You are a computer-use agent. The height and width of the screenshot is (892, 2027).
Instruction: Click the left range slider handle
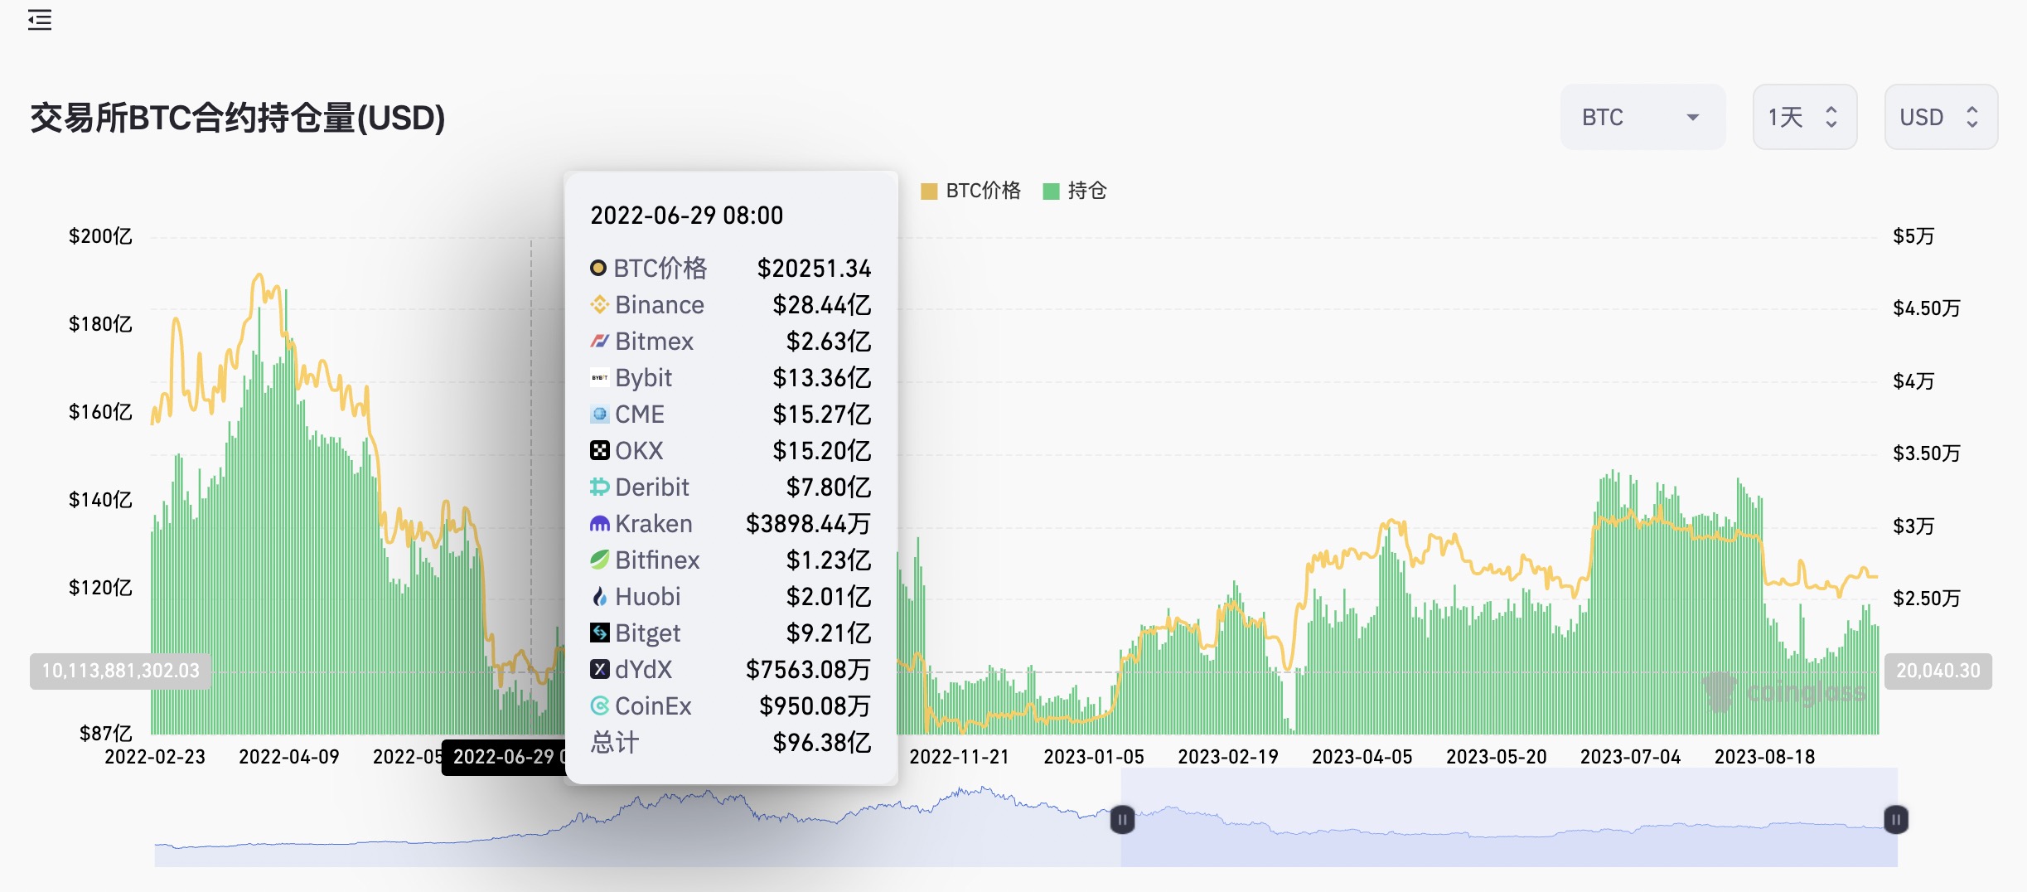[x=1122, y=820]
